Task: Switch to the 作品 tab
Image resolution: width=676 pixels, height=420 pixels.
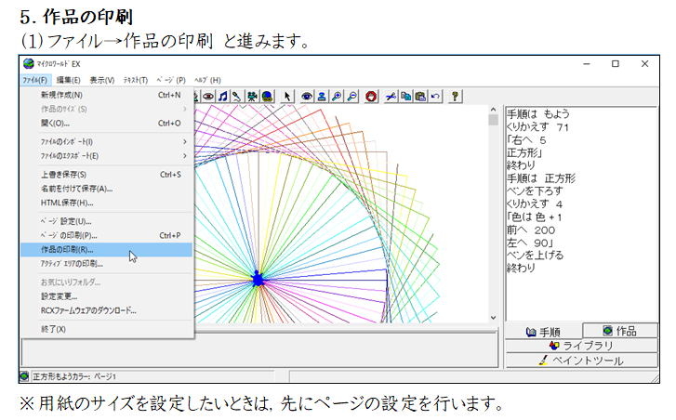Action: tap(620, 331)
